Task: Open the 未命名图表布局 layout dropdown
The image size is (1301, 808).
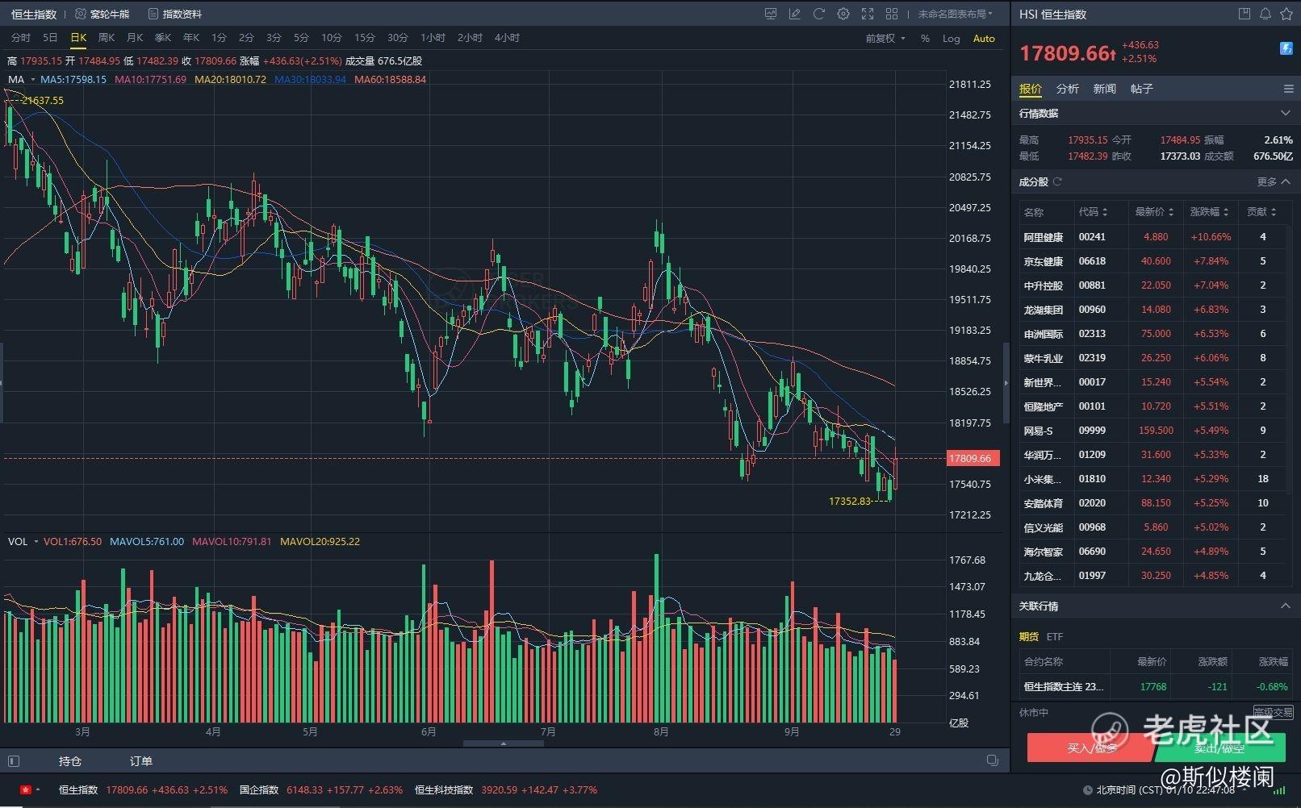Action: [x=955, y=14]
